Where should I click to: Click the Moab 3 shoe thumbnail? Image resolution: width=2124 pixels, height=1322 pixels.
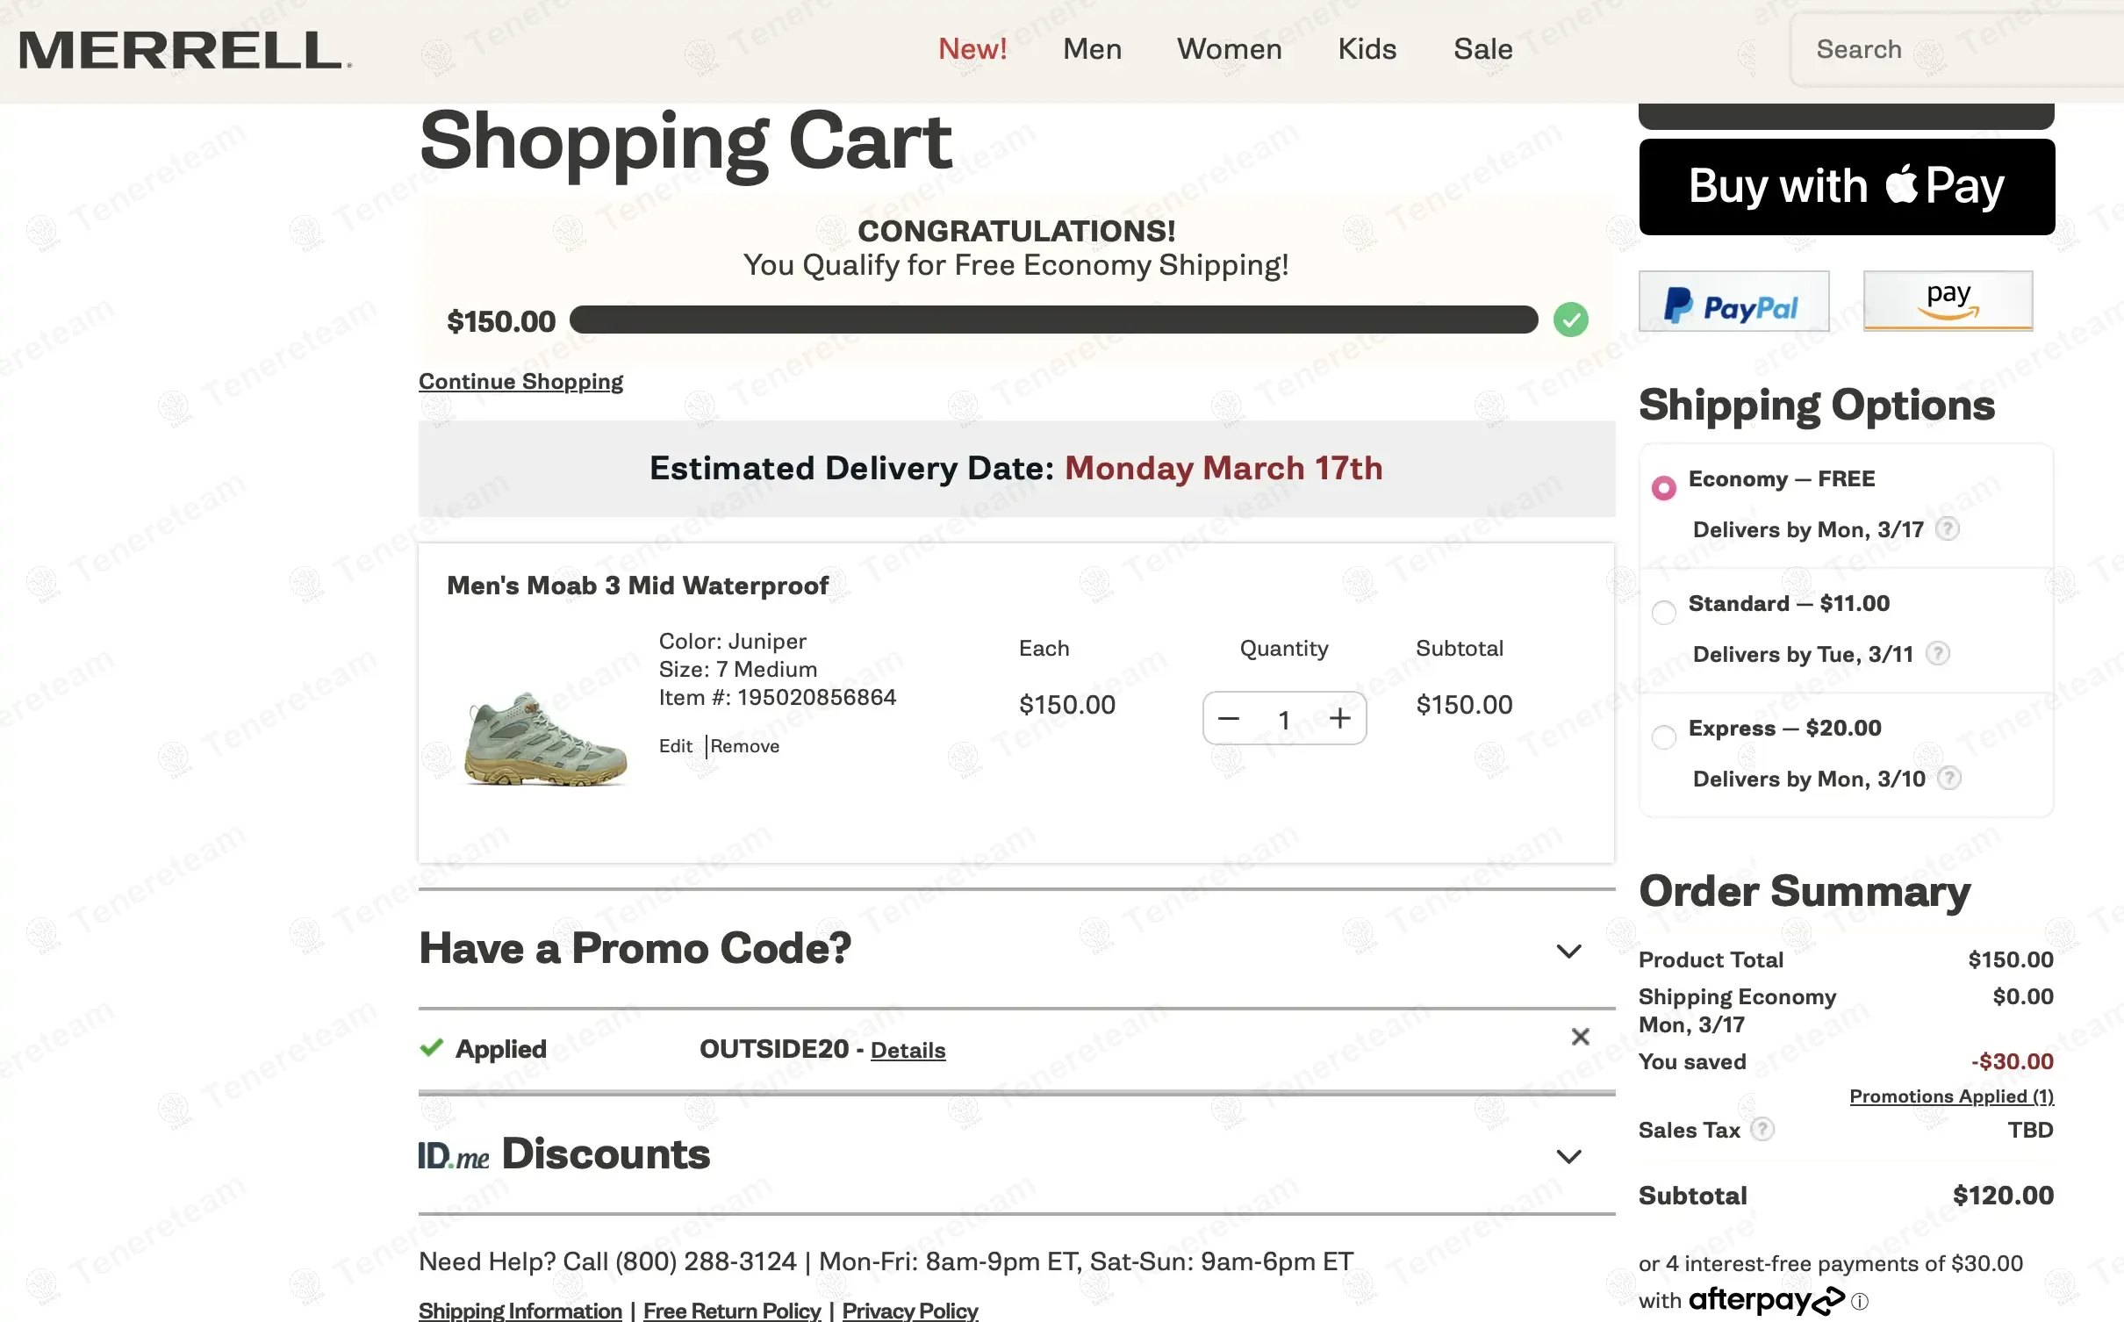[x=546, y=737]
